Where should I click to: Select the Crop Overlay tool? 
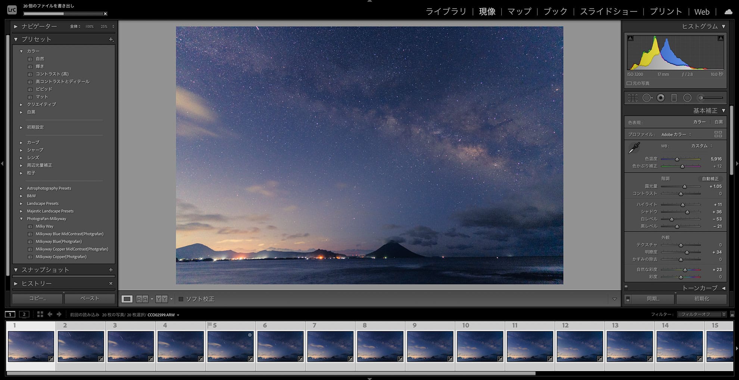[633, 98]
